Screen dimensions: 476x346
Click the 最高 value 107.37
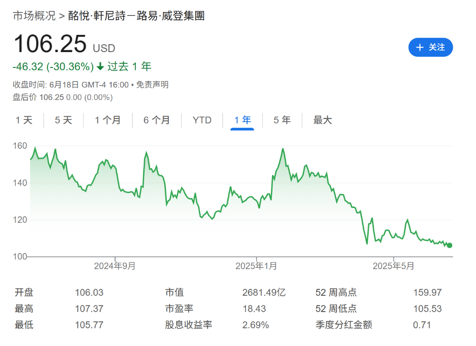89,309
